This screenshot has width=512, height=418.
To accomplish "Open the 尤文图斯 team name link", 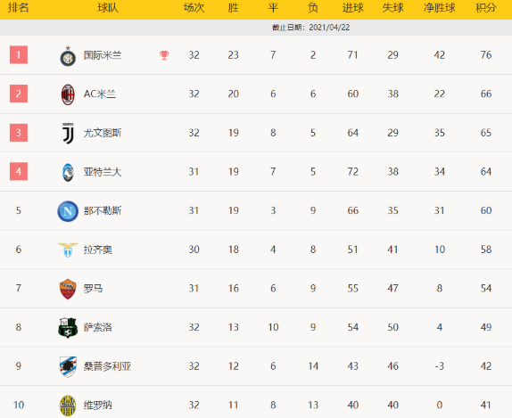I will point(103,133).
